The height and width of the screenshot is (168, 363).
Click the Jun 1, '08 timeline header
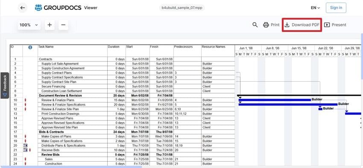point(246,48)
